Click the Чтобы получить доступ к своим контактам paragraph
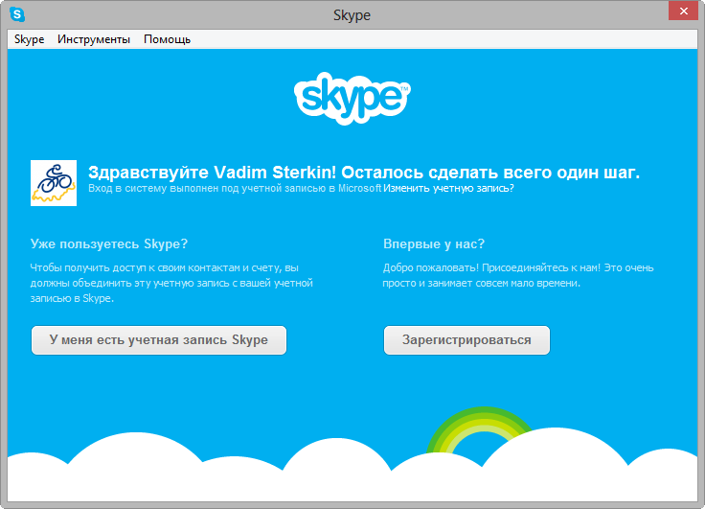The height and width of the screenshot is (509, 705). click(171, 283)
